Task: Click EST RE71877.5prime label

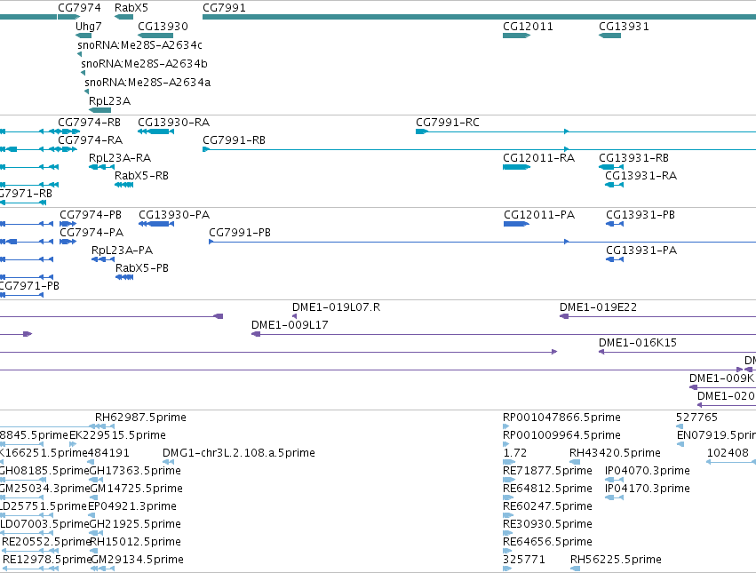Action: pyautogui.click(x=547, y=471)
